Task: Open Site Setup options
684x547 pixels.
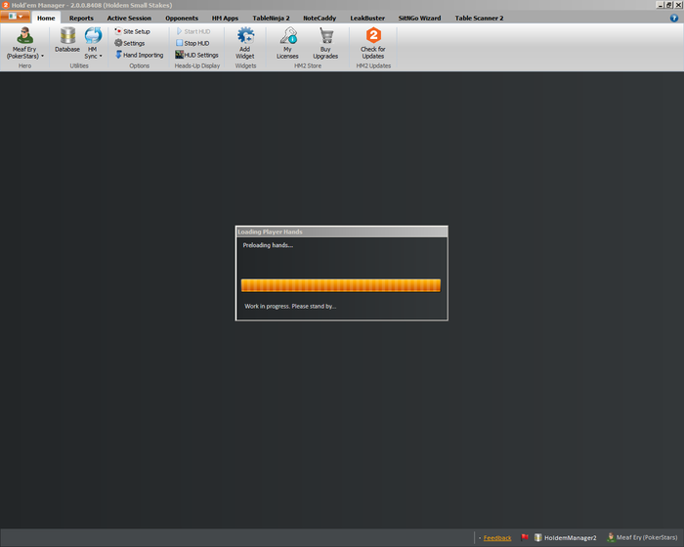Action: tap(132, 31)
